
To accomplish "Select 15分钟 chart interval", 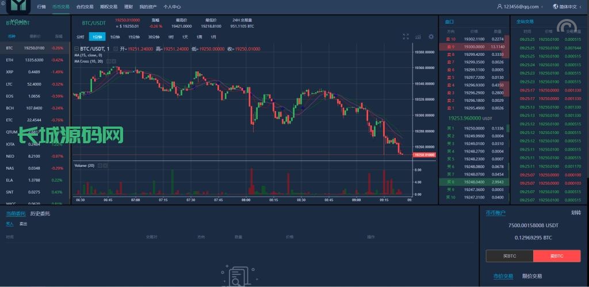I will [133, 37].
